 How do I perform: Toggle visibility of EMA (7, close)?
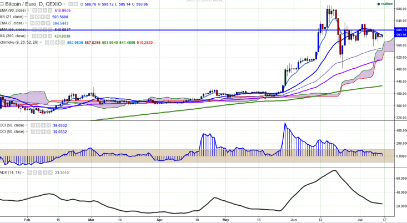point(32,23)
